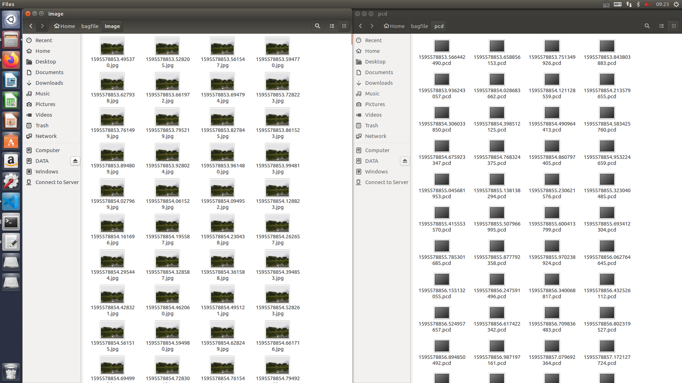The width and height of the screenshot is (682, 383).
Task: Click Home breadcrumb in pcd window
Action: (394, 26)
